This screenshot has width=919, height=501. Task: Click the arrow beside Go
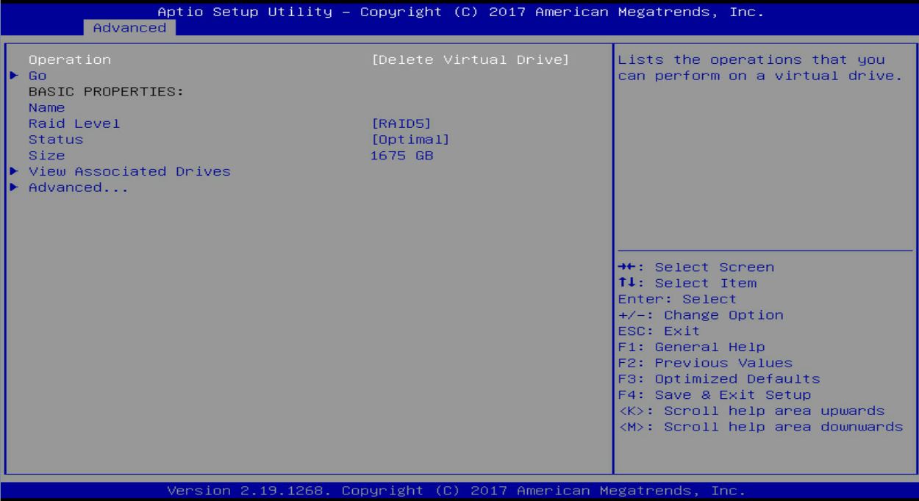coord(14,76)
